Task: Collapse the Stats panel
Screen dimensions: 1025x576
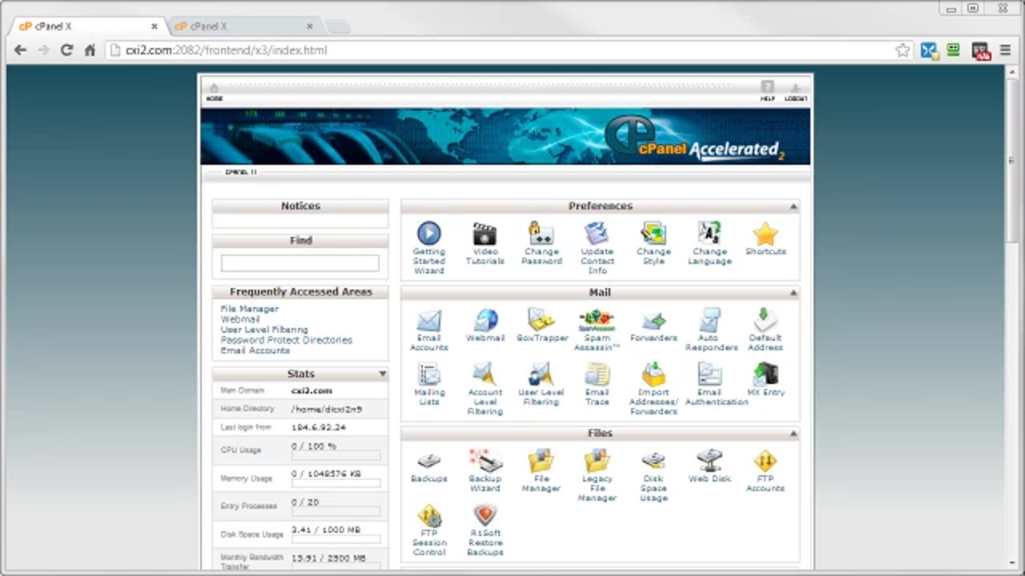Action: pos(383,374)
